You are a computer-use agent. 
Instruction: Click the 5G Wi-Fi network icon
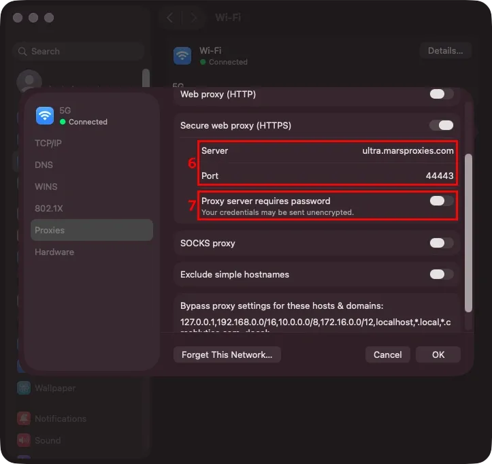pyautogui.click(x=45, y=116)
